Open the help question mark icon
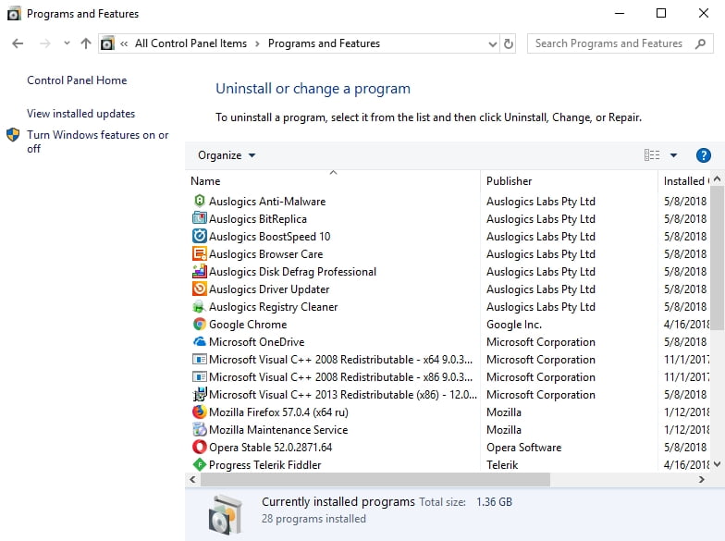The image size is (725, 541). point(703,155)
